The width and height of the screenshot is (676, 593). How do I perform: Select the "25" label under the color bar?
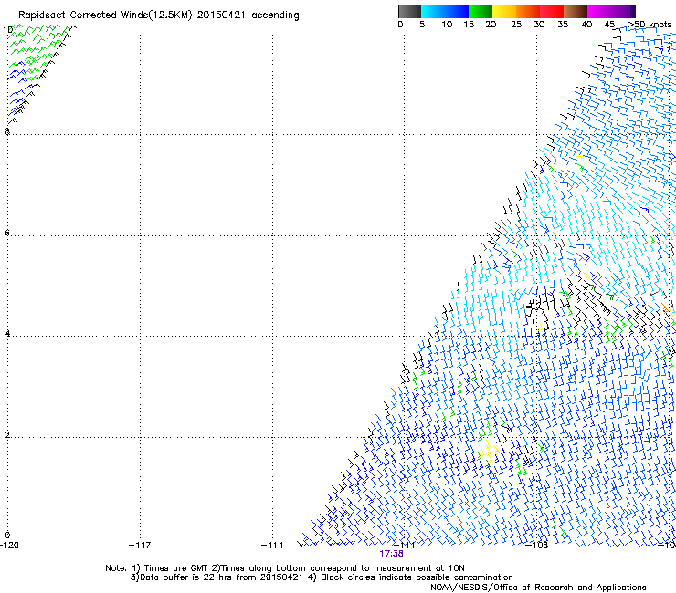tap(516, 25)
